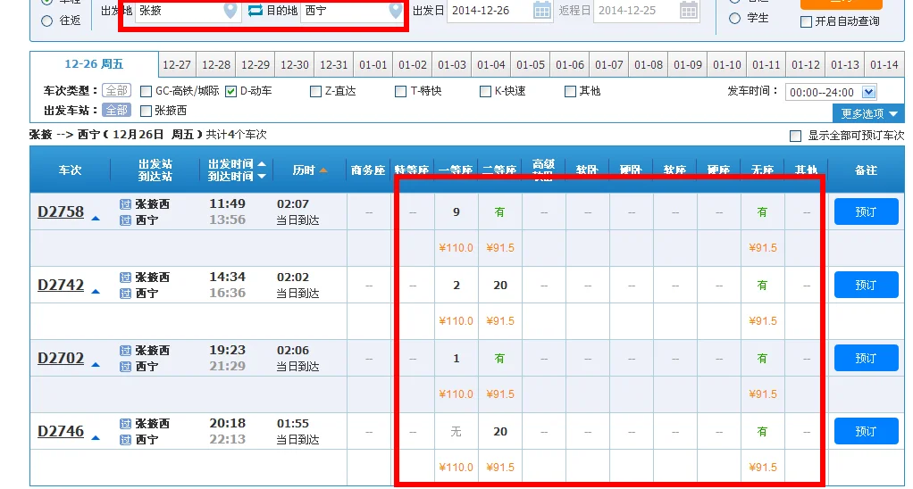The image size is (913, 489).
Task: Book train D2746 with 预订
Action: [x=866, y=431]
